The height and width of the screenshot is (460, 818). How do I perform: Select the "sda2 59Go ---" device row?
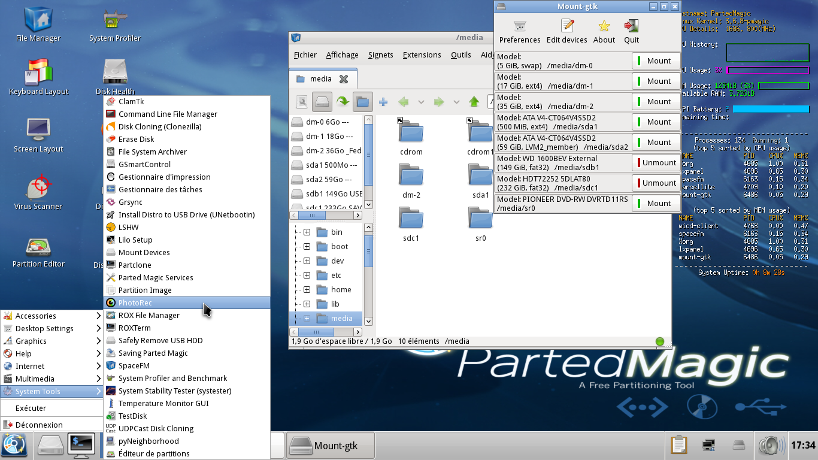(x=326, y=179)
